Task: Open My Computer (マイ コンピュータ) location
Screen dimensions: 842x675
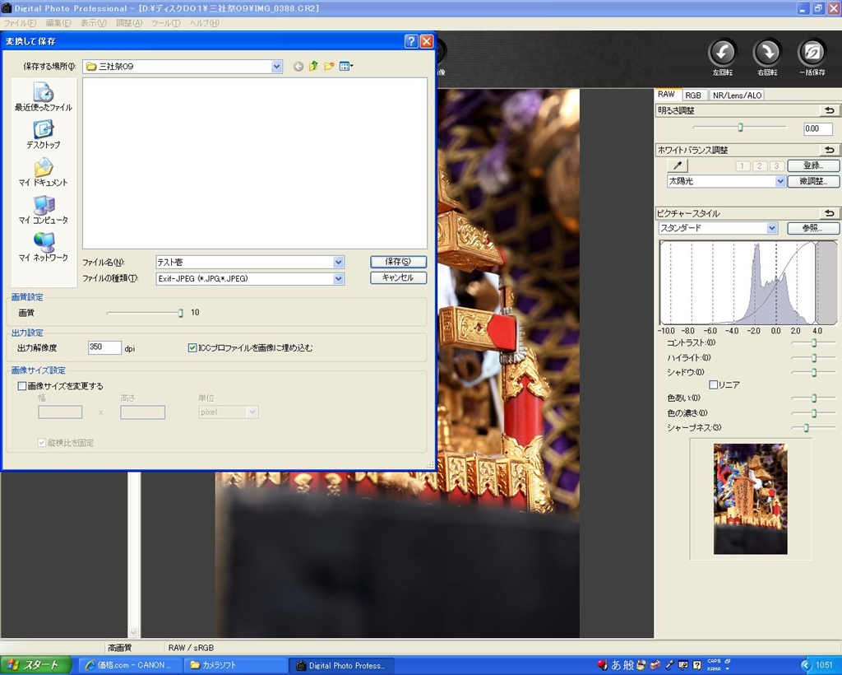Action: click(43, 209)
